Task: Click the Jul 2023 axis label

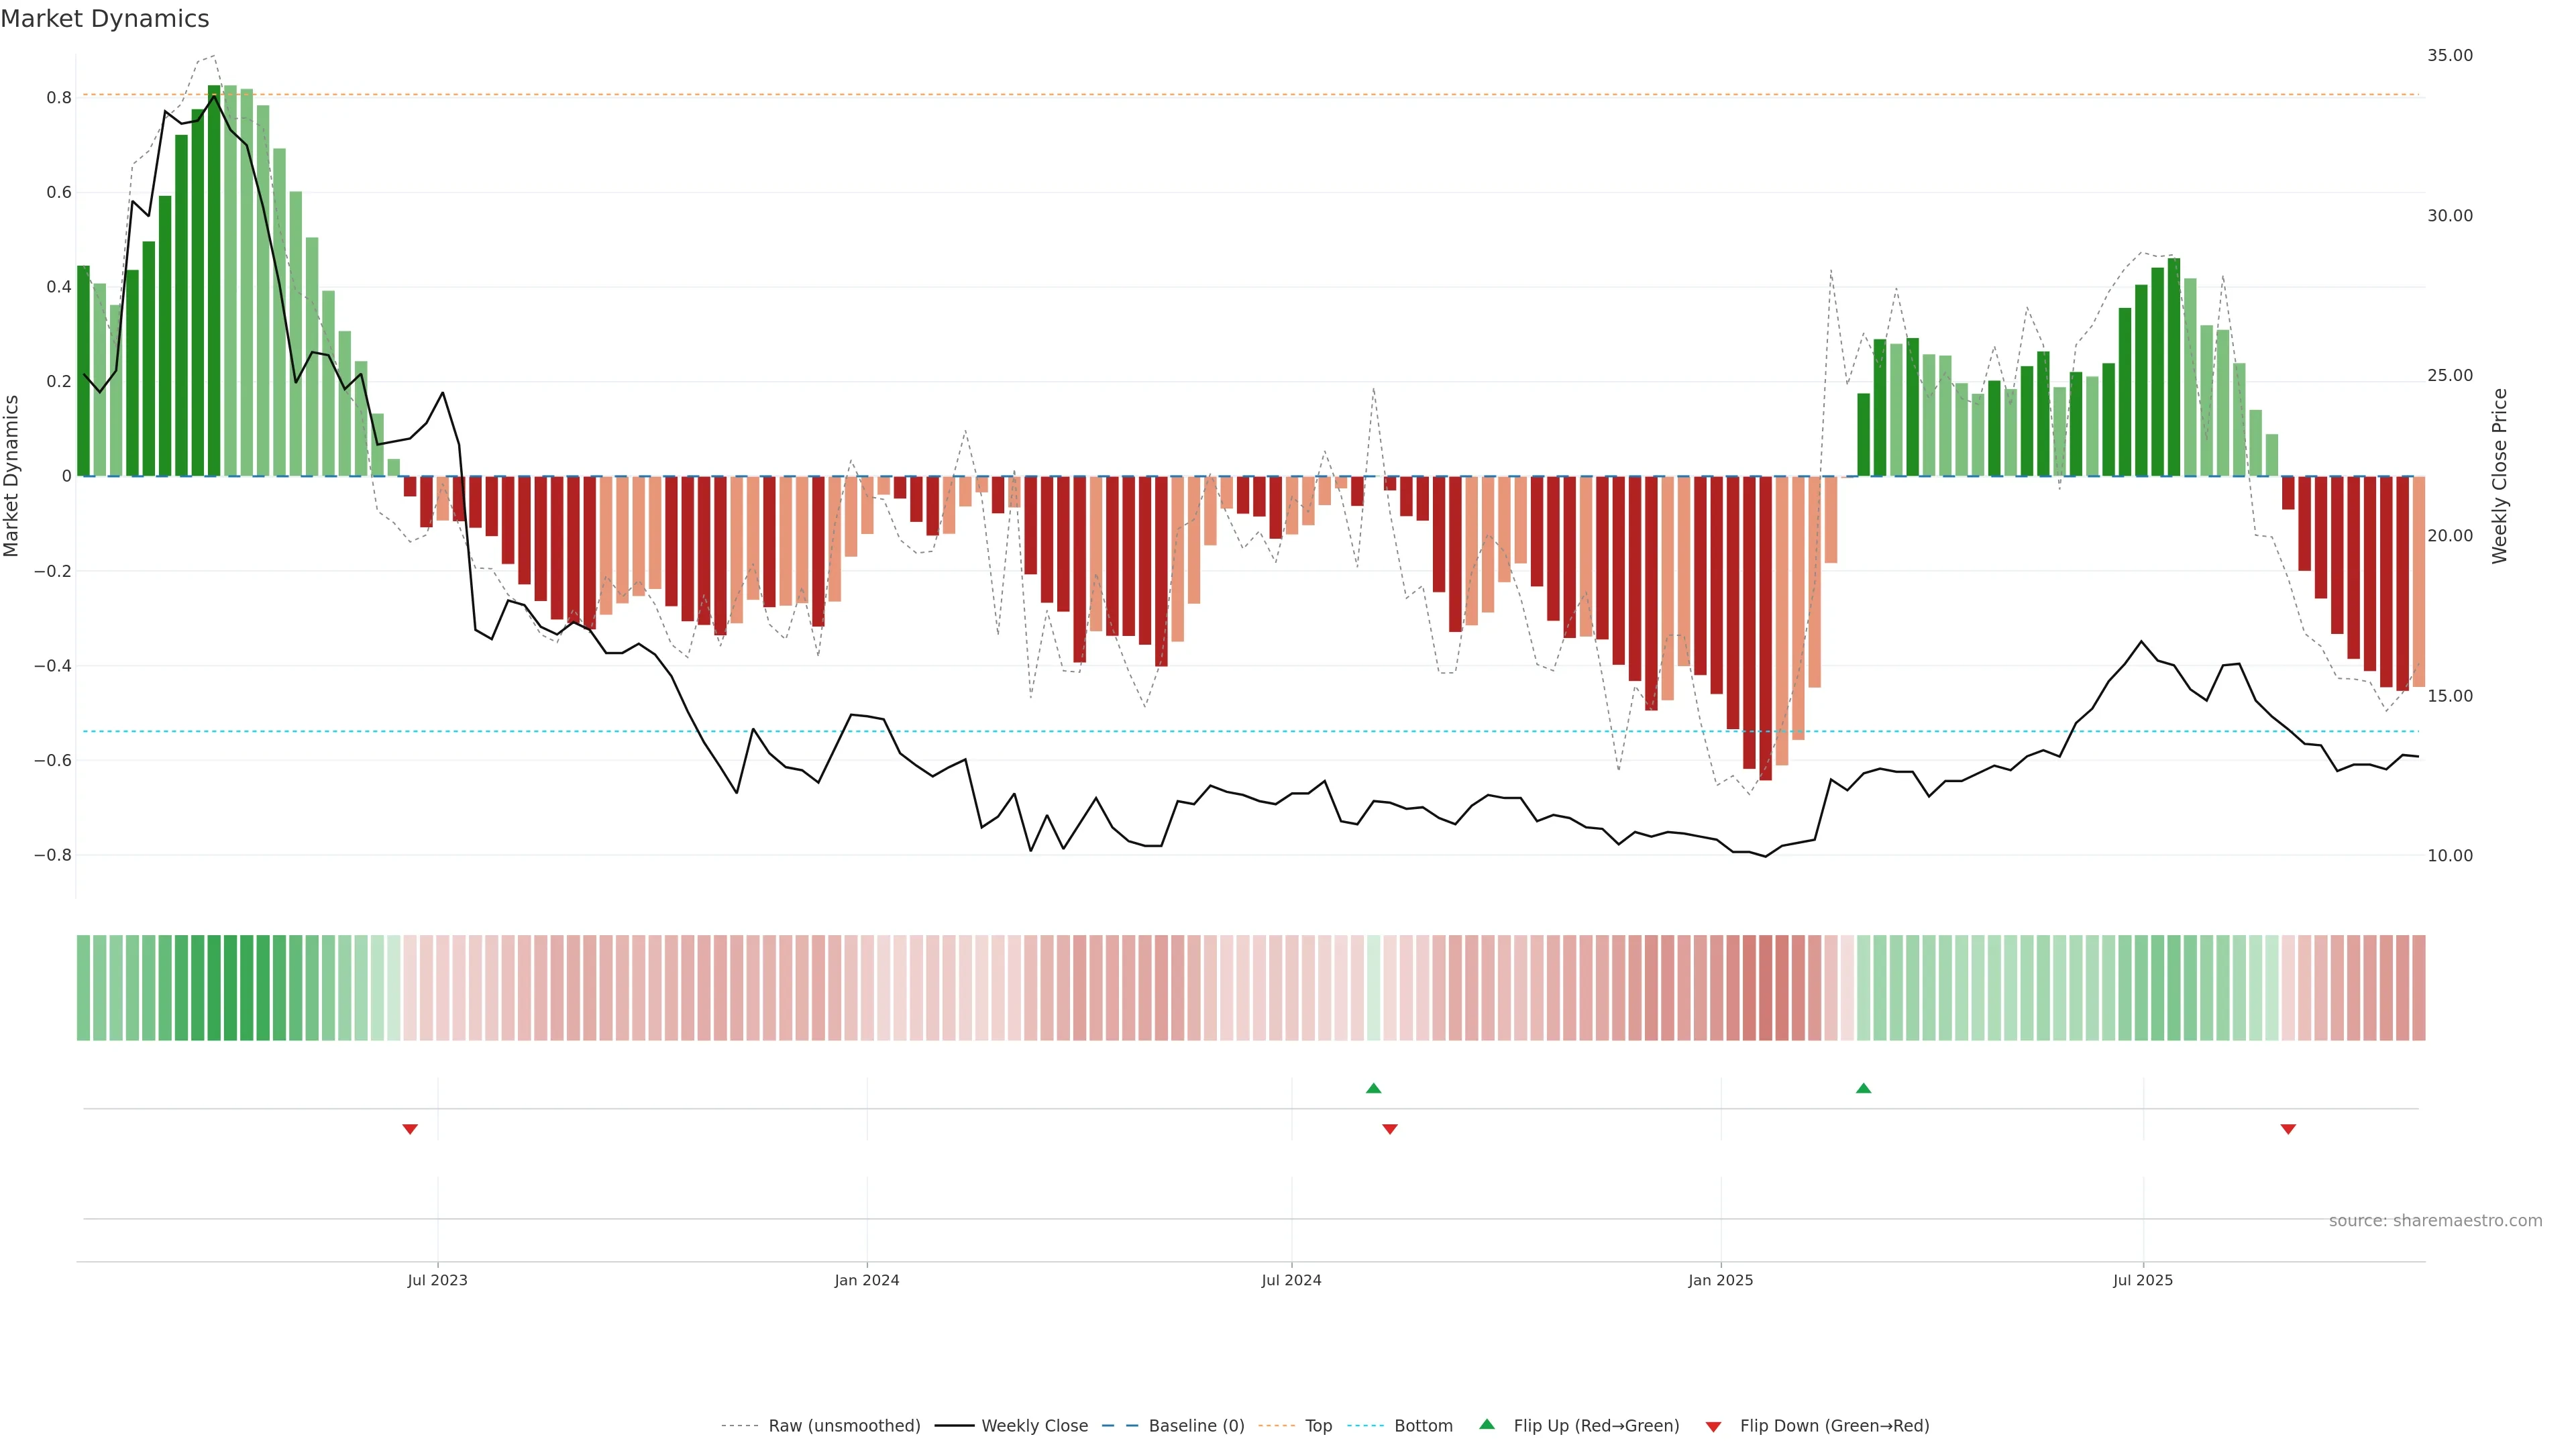Action: pos(437,1280)
